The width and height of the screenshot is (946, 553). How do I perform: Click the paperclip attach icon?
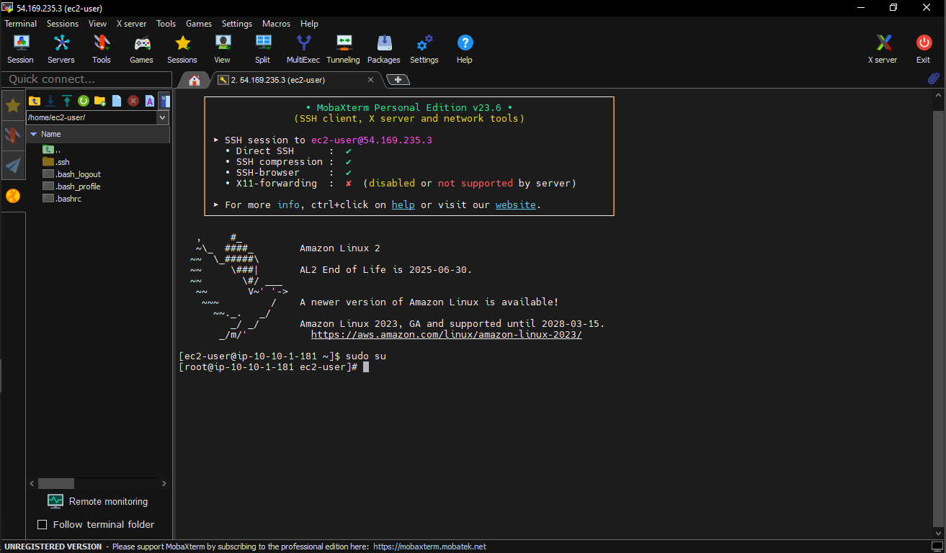pos(933,78)
